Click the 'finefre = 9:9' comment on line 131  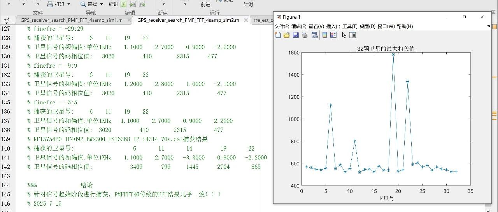pos(52,65)
